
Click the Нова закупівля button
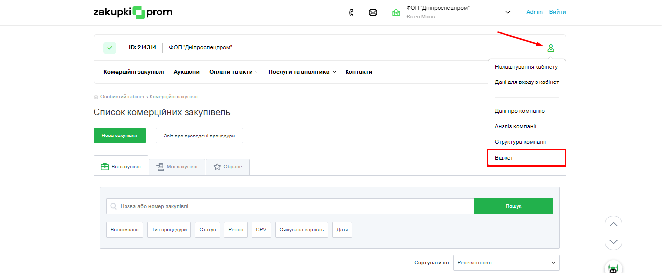(120, 136)
